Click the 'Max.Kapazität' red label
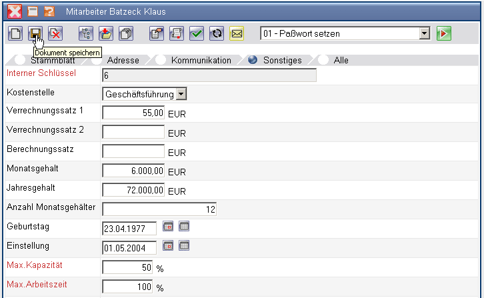This screenshot has height=298, width=484. [x=35, y=265]
